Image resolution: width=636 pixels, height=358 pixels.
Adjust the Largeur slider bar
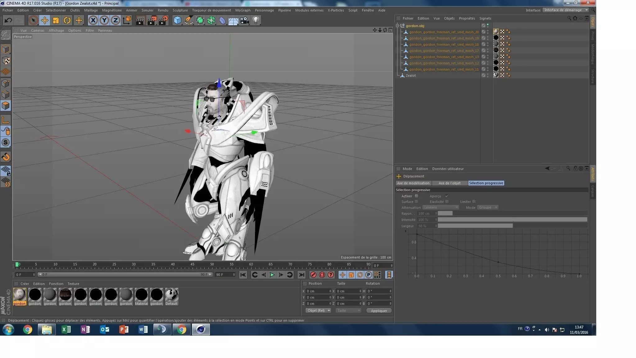coord(512,226)
